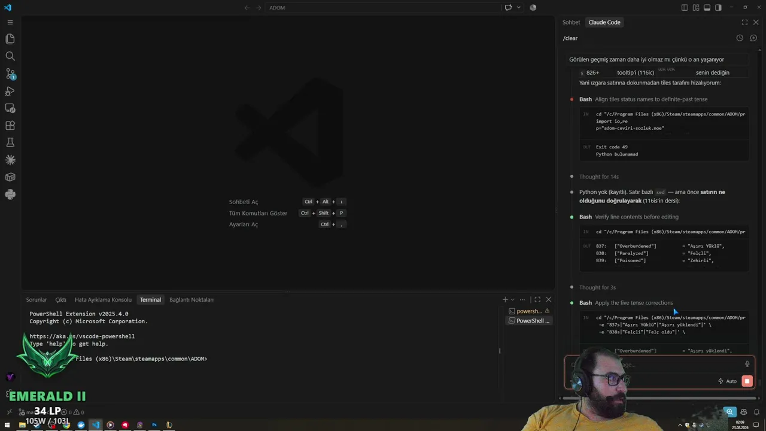This screenshot has height=431, width=766.
Task: Select the first 'powersh...' terminal with warning
Action: coord(529,311)
